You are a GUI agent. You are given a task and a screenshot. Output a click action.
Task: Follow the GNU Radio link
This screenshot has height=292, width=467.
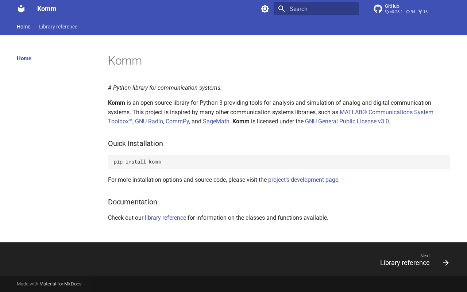(149, 121)
